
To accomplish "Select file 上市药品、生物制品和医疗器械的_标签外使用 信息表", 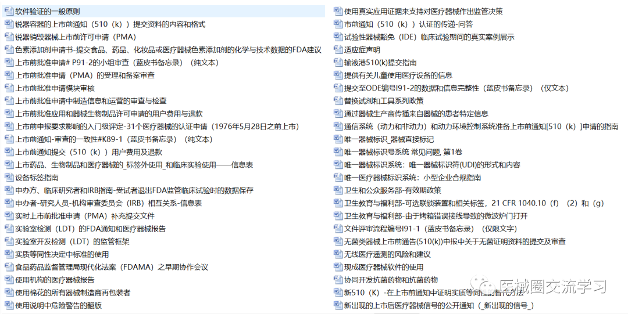I will 134,165.
